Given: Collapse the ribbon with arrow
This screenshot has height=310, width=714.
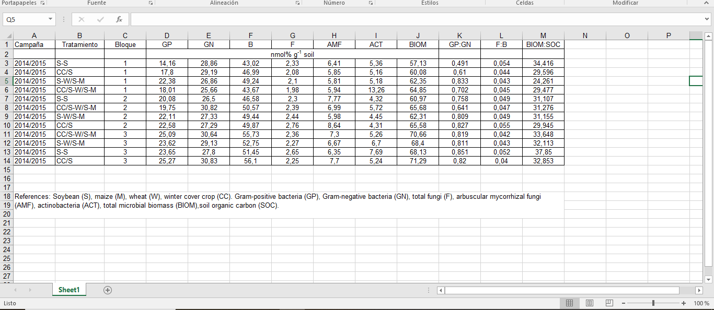Looking at the screenshot, I should 707,3.
